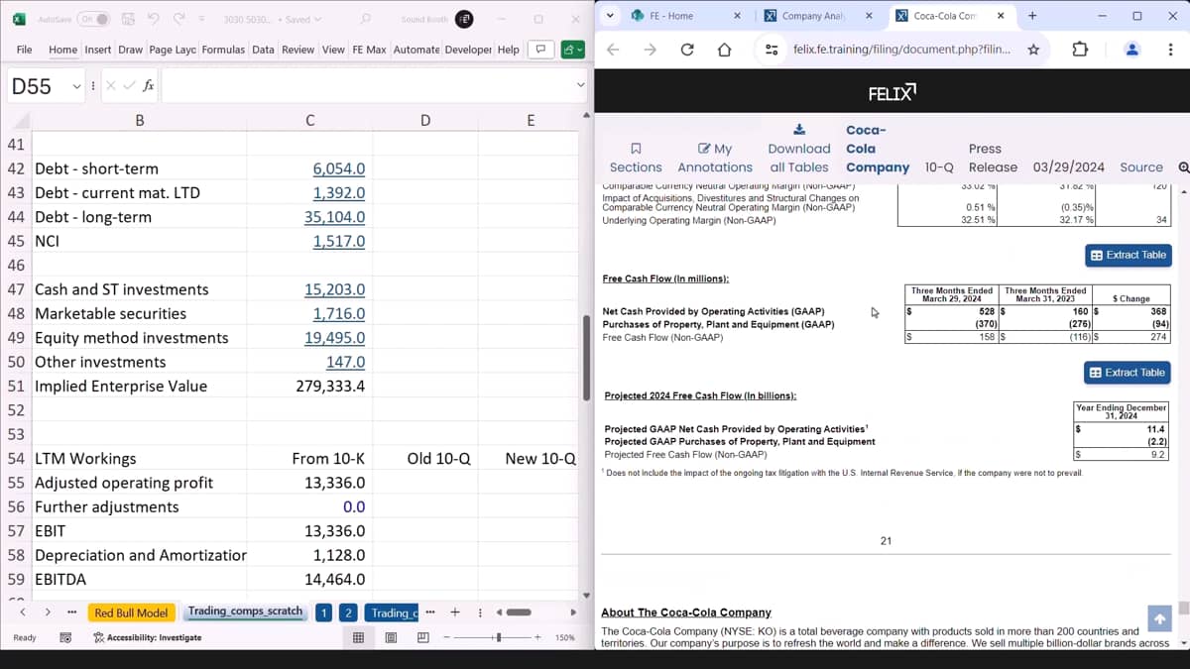The width and height of the screenshot is (1190, 669).
Task: Add a new sheet with plus icon
Action: (x=455, y=613)
